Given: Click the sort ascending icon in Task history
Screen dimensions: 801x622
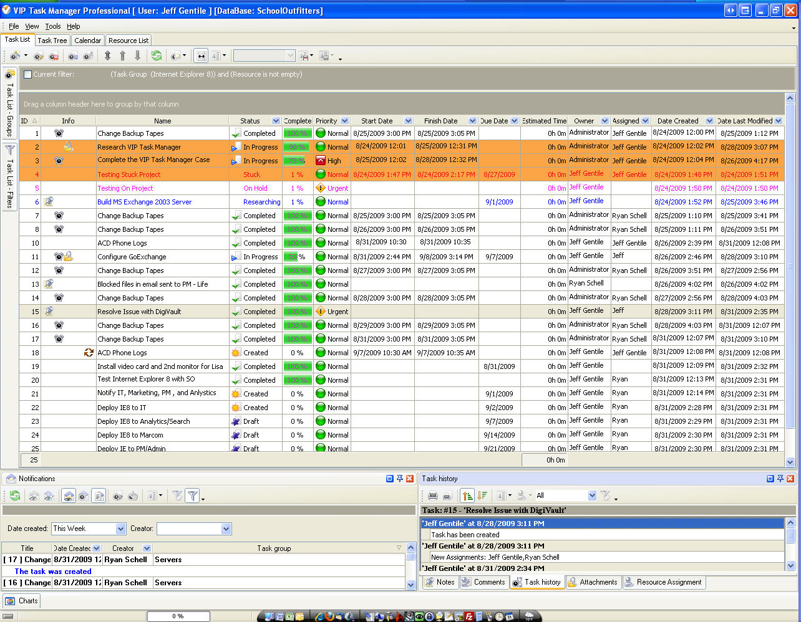Looking at the screenshot, I should point(467,496).
